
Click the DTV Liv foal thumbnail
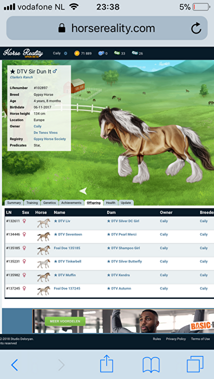click(44, 223)
